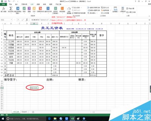
Task: Click Trace Dependents
Action: coord(94,10)
